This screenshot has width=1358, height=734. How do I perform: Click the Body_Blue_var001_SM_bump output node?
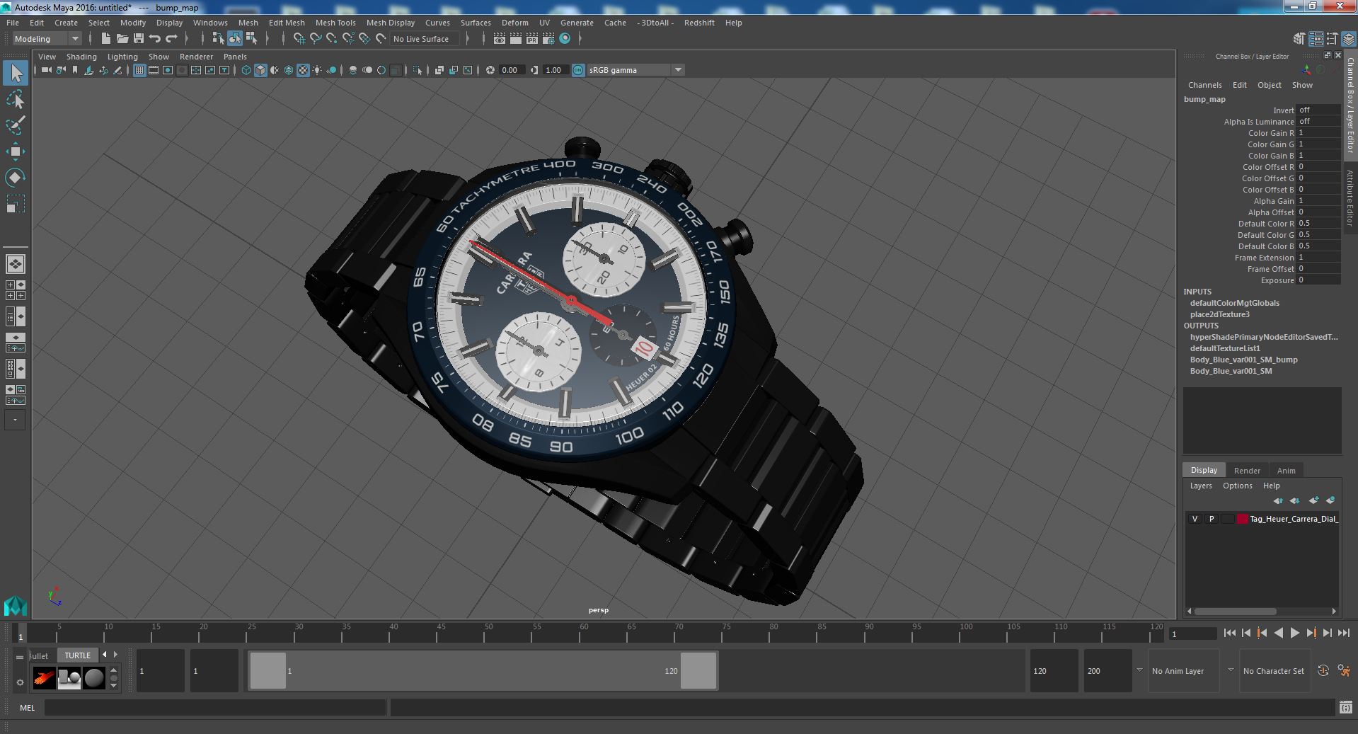pos(1243,360)
